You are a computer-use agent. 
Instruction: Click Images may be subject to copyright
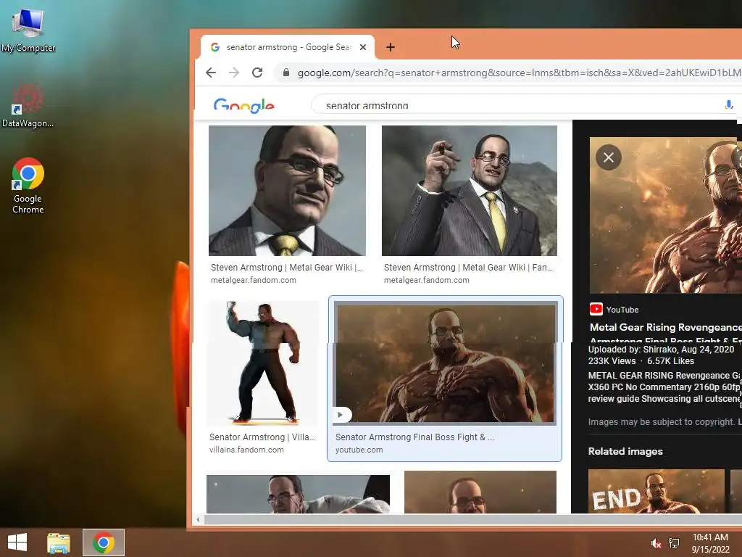661,421
